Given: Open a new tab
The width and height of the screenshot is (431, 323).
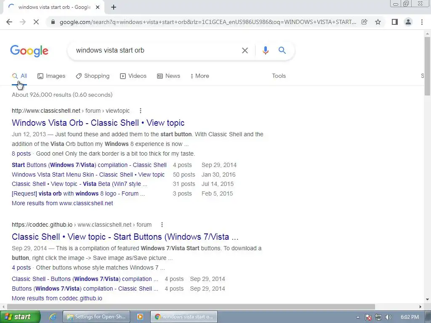Looking at the screenshot, I should tap(114, 7).
